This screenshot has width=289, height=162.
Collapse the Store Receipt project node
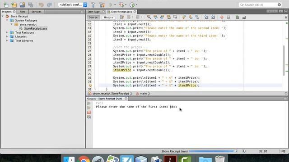tap(3, 16)
